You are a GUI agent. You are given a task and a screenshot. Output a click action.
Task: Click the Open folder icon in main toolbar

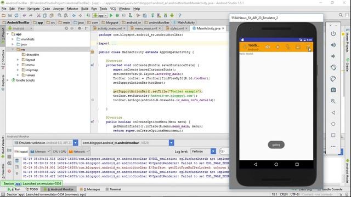pyautogui.click(x=3, y=15)
